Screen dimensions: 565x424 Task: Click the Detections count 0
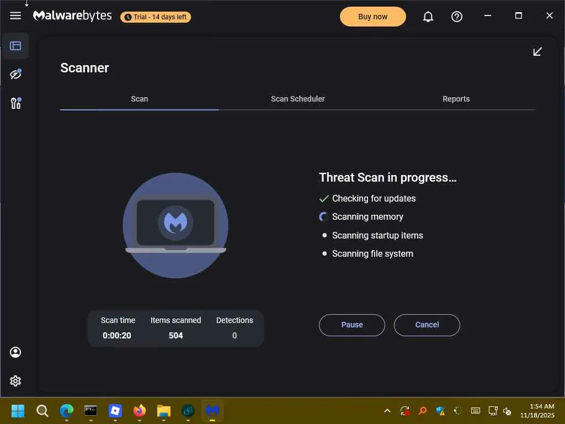(x=234, y=336)
